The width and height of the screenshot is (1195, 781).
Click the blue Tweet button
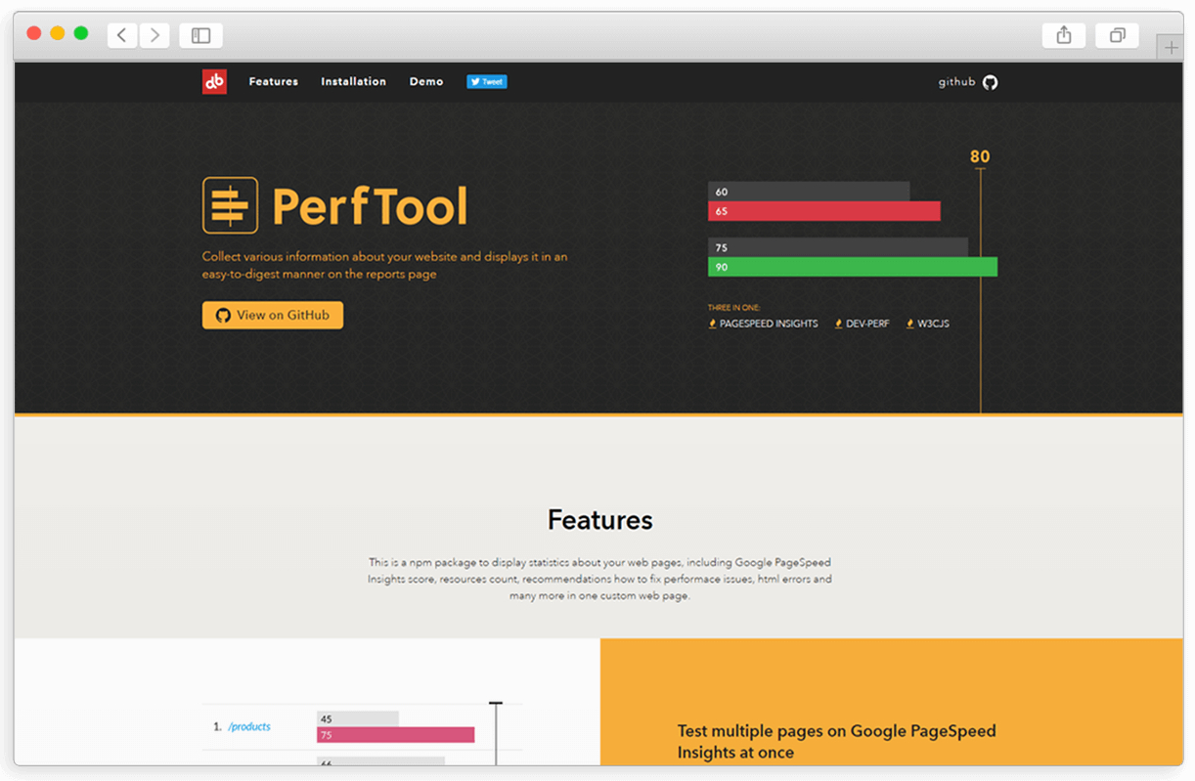click(x=487, y=82)
